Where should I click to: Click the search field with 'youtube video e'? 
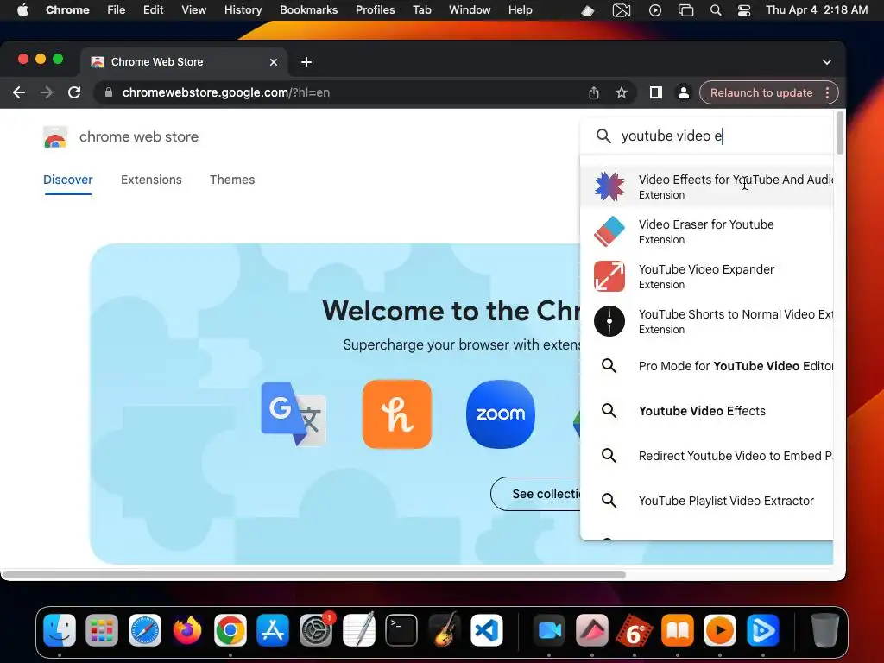706,136
